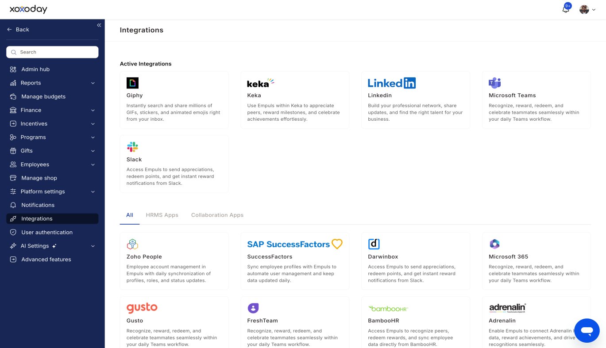The width and height of the screenshot is (606, 348).
Task: Open the notifications bell icon
Action: click(x=565, y=9)
